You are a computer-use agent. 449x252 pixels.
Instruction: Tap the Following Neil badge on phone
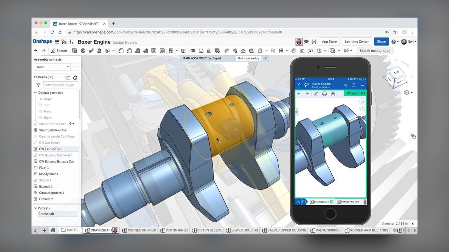(354, 93)
